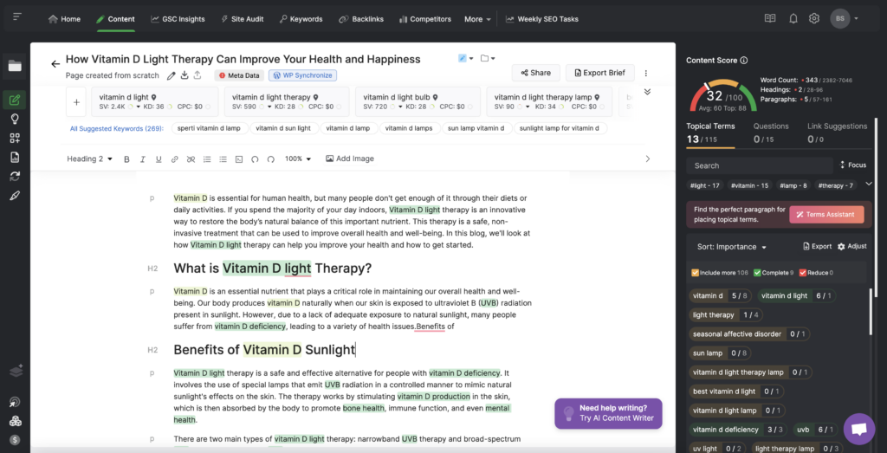This screenshot has width=887, height=453.
Task: Click the notification bell icon
Action: (793, 18)
